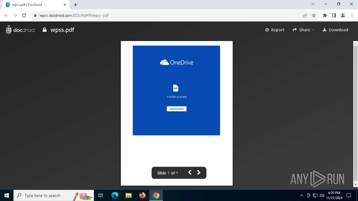The height and width of the screenshot is (201, 358).
Task: Open Task View on taskbar
Action: click(x=101, y=195)
